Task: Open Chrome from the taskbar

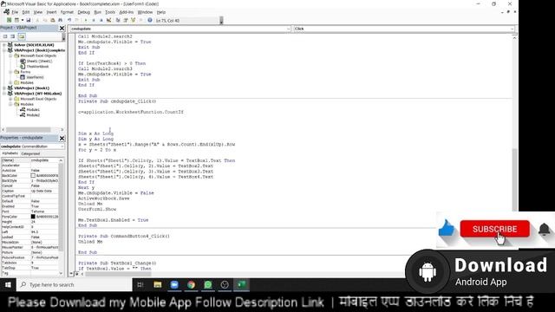Action: coord(191,285)
